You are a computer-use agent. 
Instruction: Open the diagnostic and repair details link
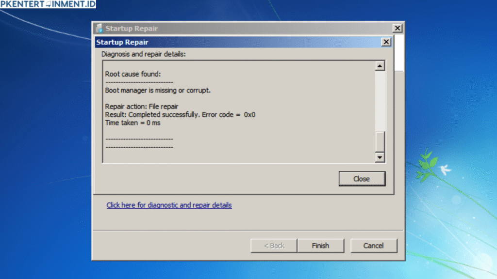pyautogui.click(x=169, y=205)
